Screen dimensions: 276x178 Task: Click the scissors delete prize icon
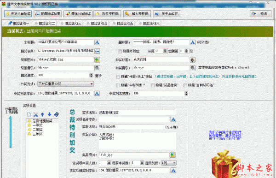[36, 114]
